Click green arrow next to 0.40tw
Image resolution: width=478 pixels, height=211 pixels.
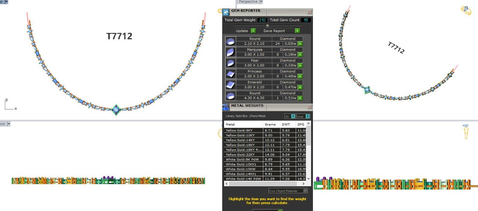(x=300, y=76)
